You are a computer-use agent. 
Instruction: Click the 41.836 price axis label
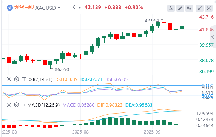(207, 30)
